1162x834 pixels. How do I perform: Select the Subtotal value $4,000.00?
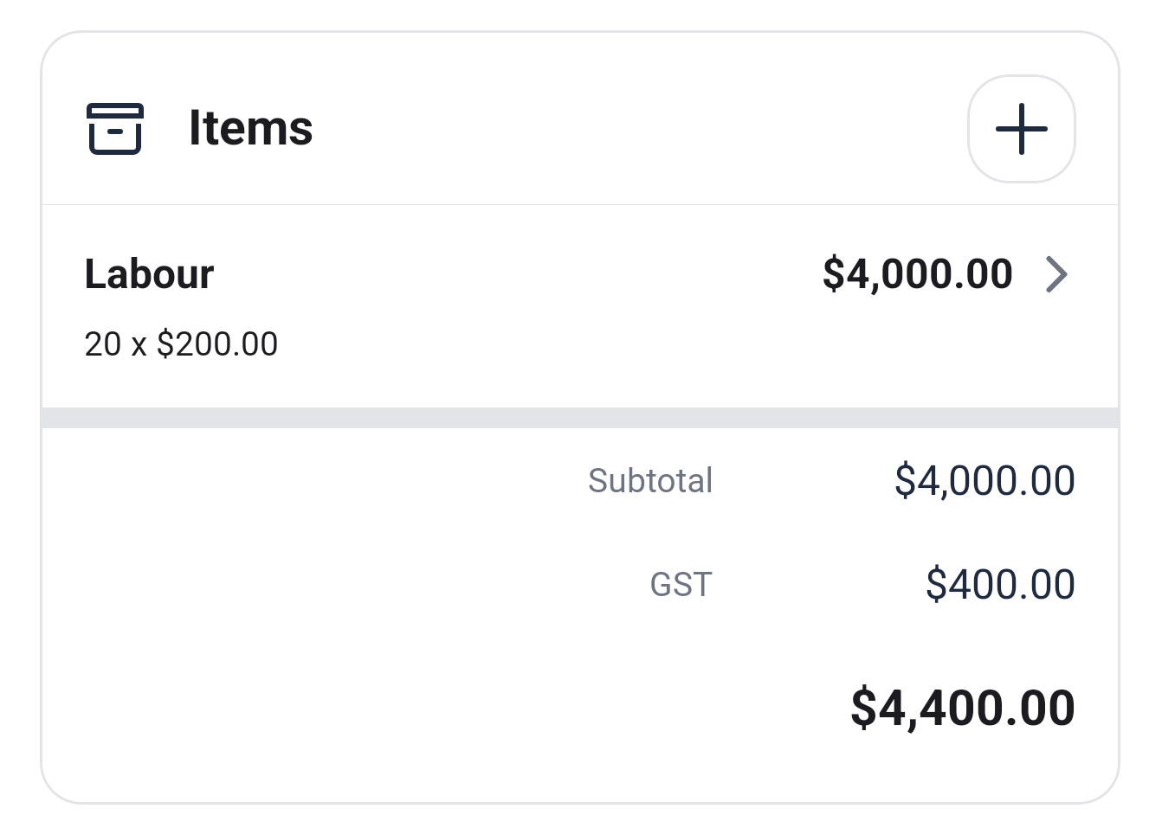coord(984,480)
